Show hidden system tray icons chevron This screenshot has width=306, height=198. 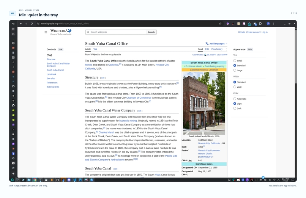tap(279, 180)
